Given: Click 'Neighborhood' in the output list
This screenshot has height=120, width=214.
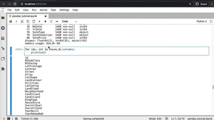Looking at the screenshot, I should [x=34, y=91].
